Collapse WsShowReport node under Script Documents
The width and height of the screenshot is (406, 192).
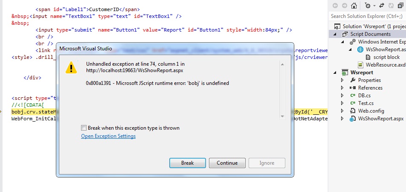350,49
